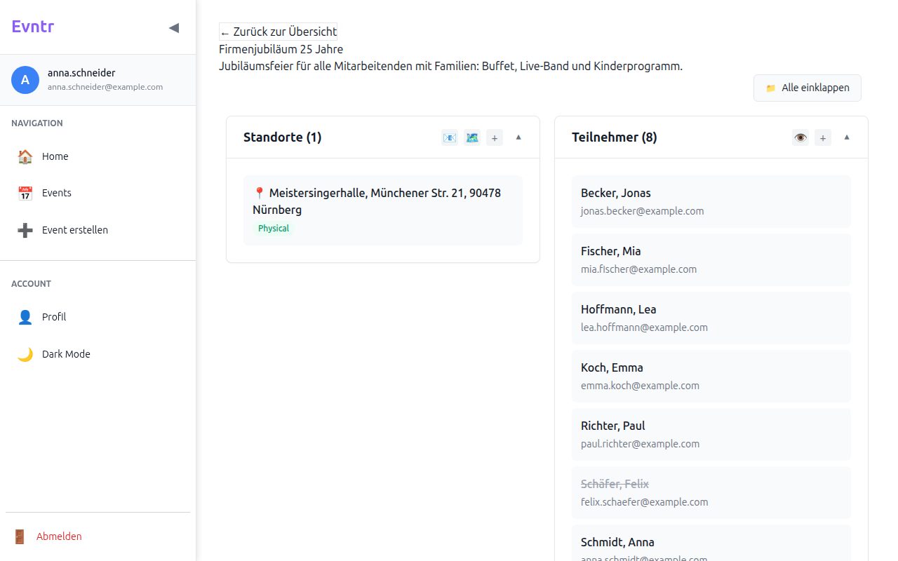Screen dimensions: 898x561
Task: Add a participant with Teilnehmer plus button
Action: click(x=823, y=137)
